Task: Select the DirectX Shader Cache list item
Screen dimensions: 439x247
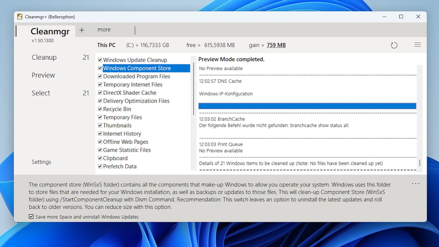Action: coord(130,93)
